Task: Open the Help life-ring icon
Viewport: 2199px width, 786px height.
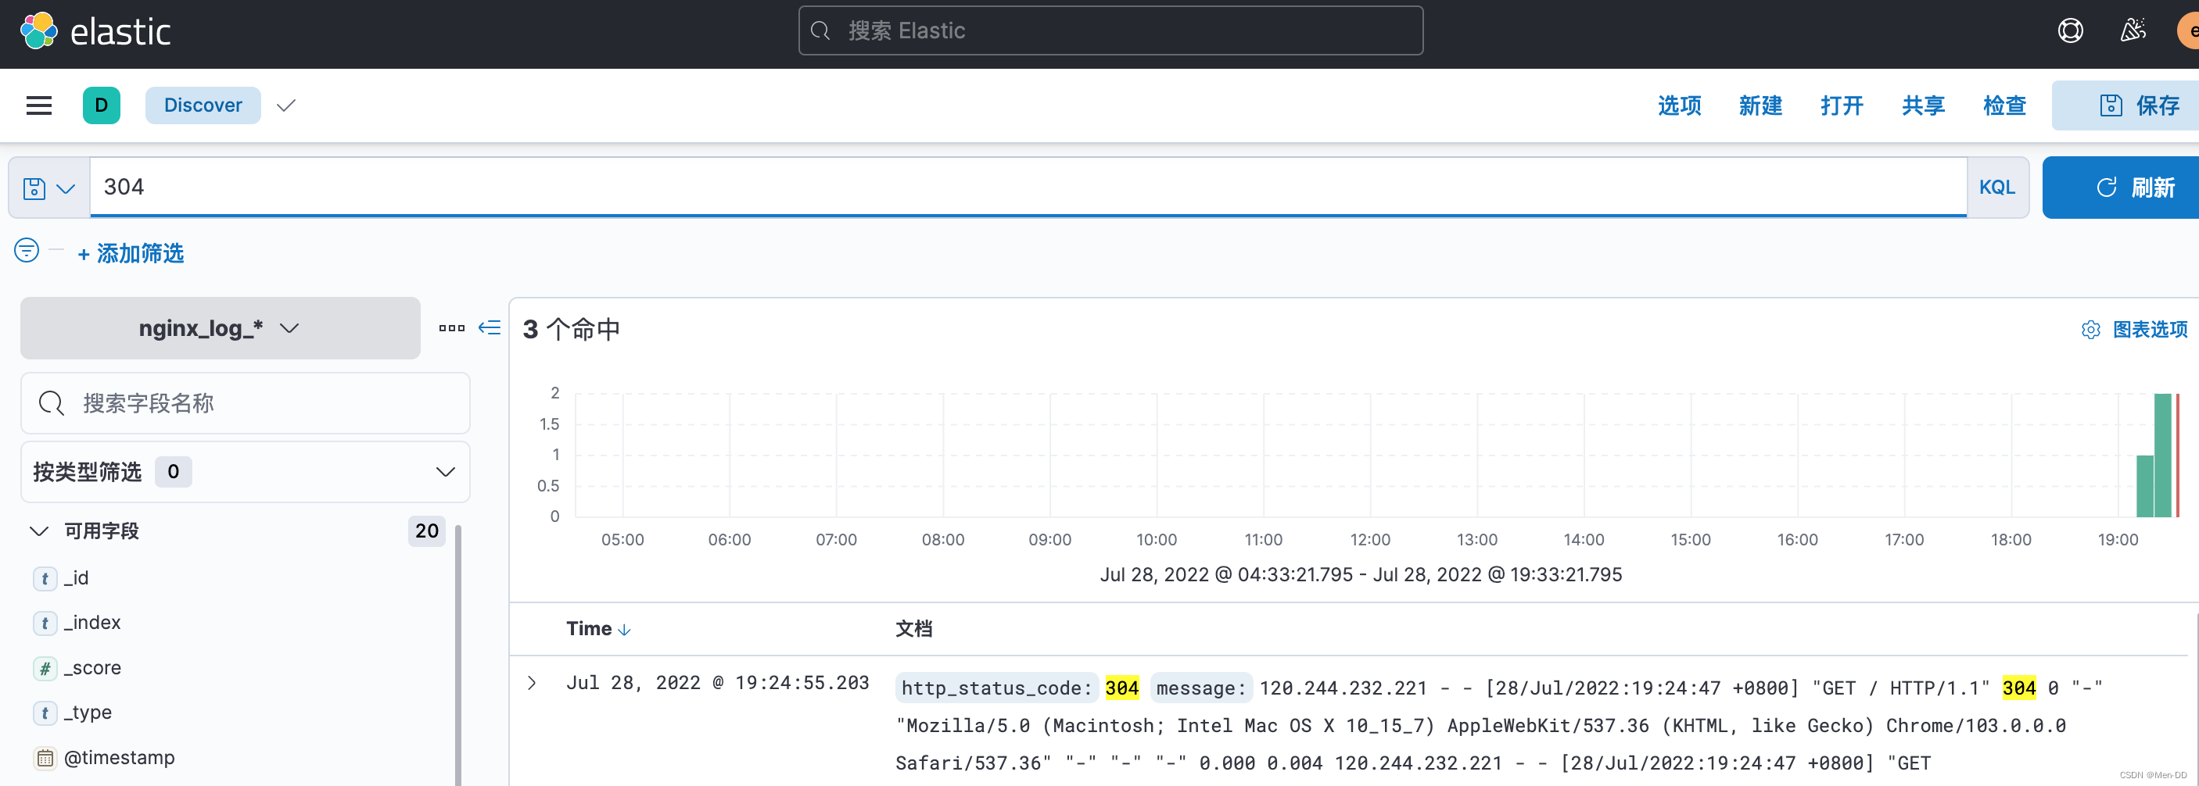Action: point(2069,30)
